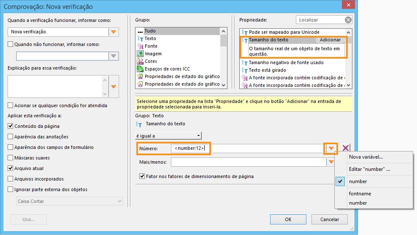
Task: Open variable arrow next to Nova verificação
Action: (114, 32)
